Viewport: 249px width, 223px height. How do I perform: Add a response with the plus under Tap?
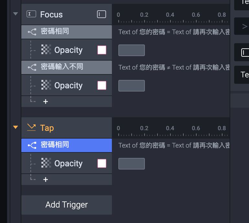point(46,179)
